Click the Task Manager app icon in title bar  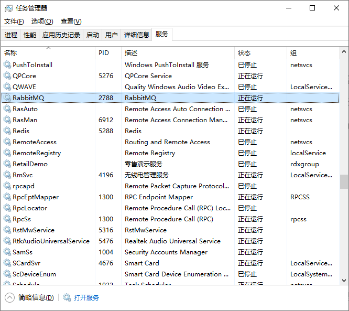point(8,8)
